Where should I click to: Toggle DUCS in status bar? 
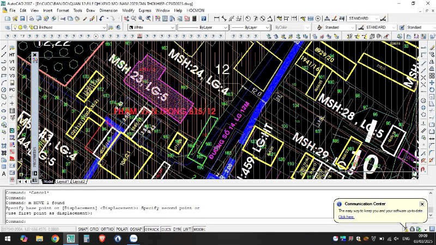[x=166, y=229]
